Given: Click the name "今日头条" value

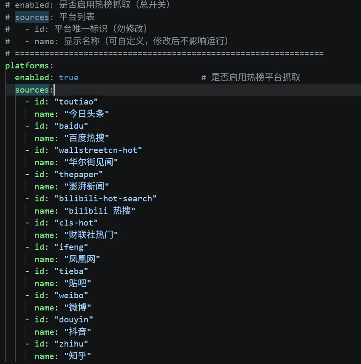Looking at the screenshot, I should pyautogui.click(x=87, y=114).
